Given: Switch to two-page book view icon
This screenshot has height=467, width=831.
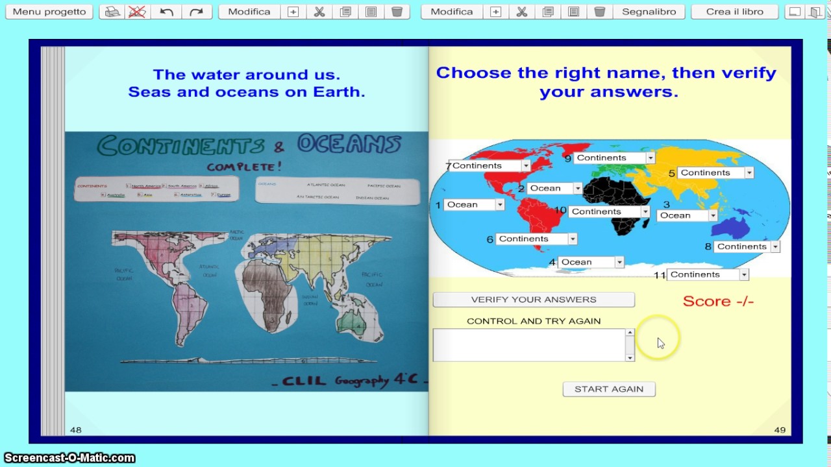Looking at the screenshot, I should [815, 12].
